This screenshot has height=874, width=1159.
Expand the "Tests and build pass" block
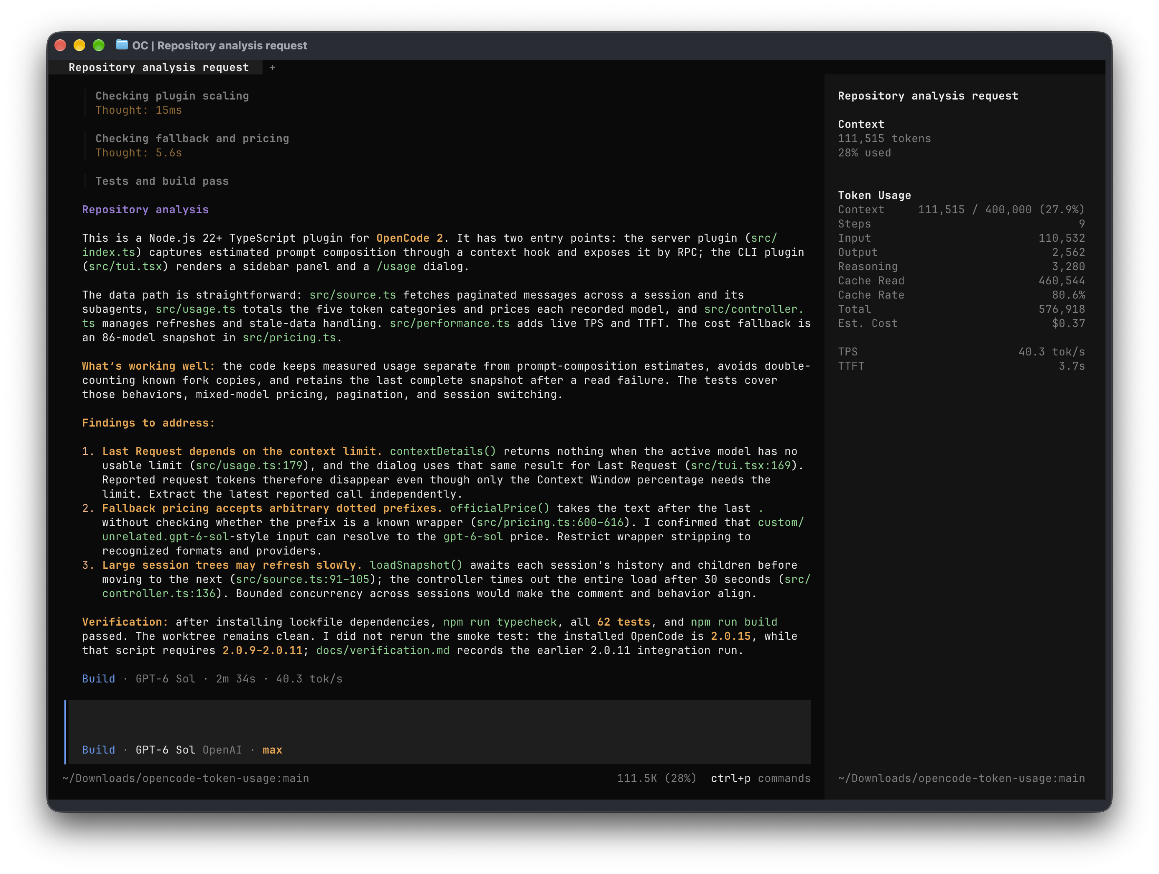point(162,181)
